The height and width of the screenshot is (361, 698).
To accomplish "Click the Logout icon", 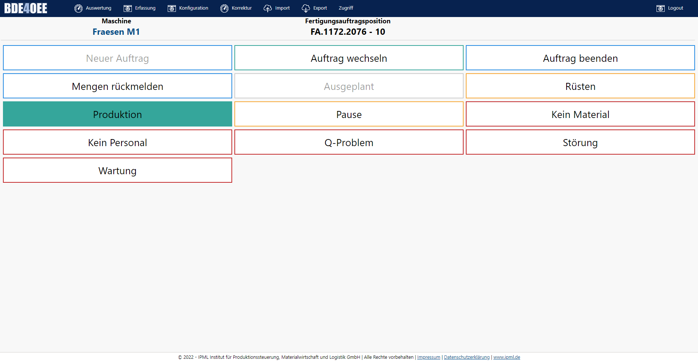I will click(x=660, y=8).
